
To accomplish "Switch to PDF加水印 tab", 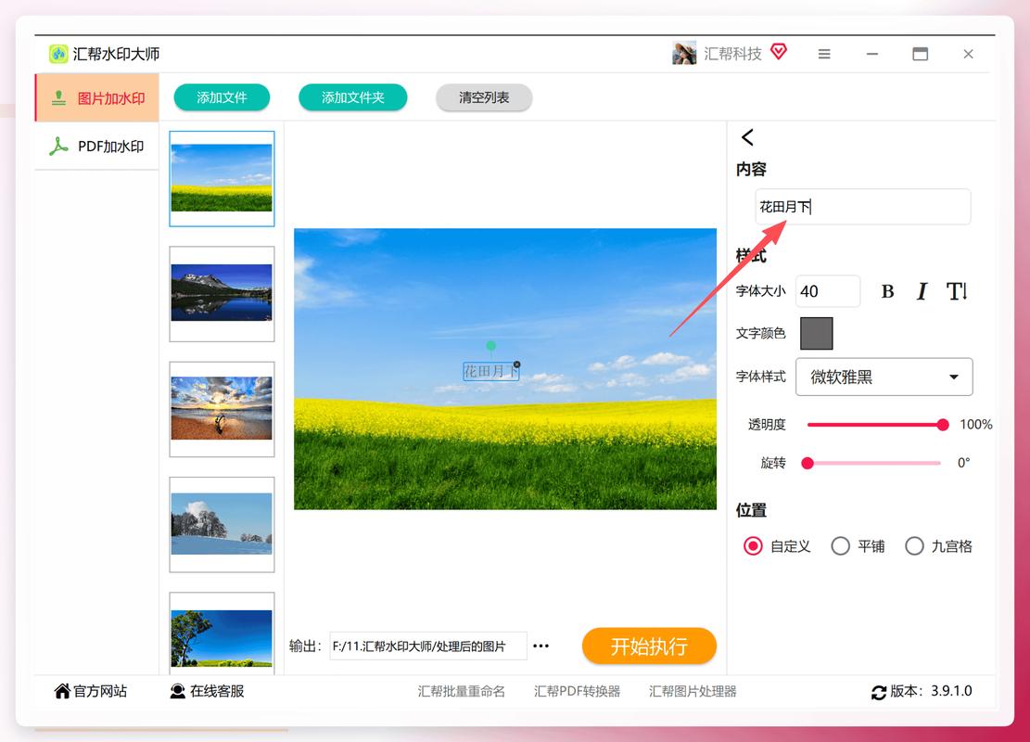I will click(96, 146).
